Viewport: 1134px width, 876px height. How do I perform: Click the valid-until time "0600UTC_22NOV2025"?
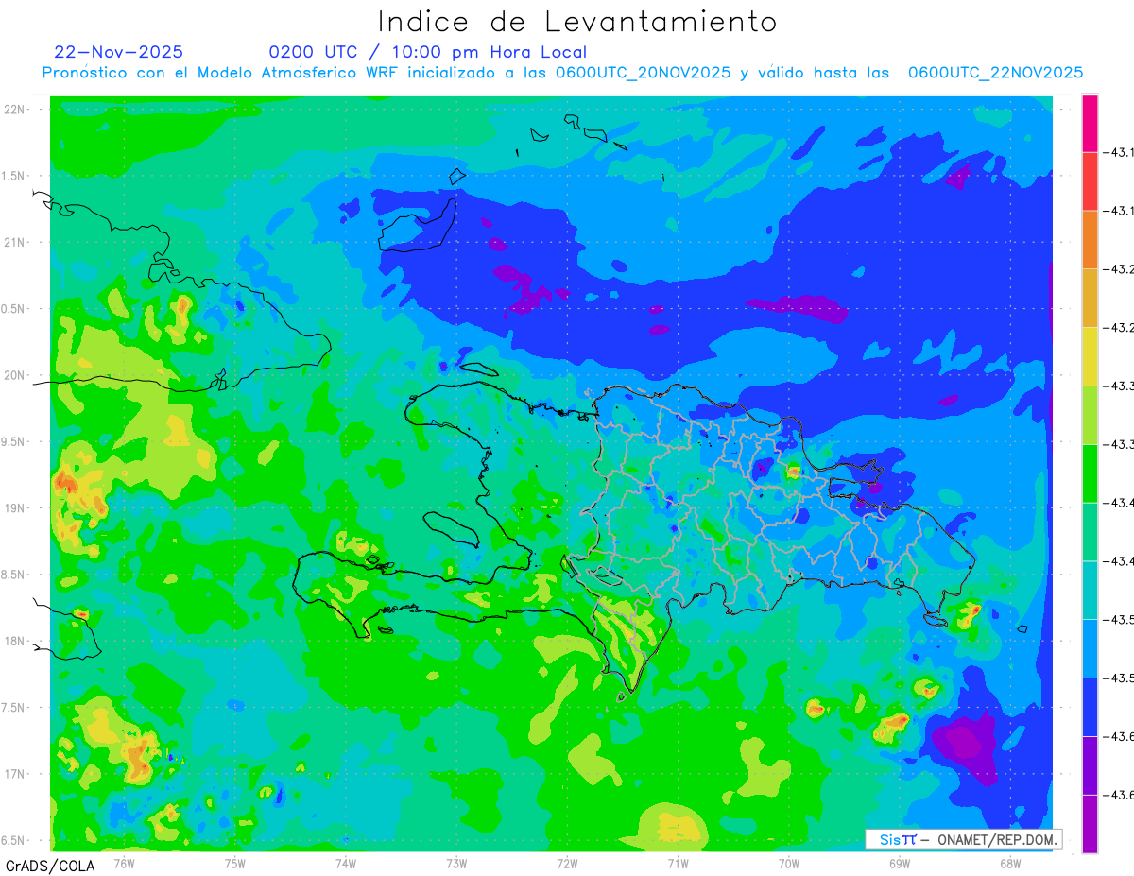click(995, 73)
